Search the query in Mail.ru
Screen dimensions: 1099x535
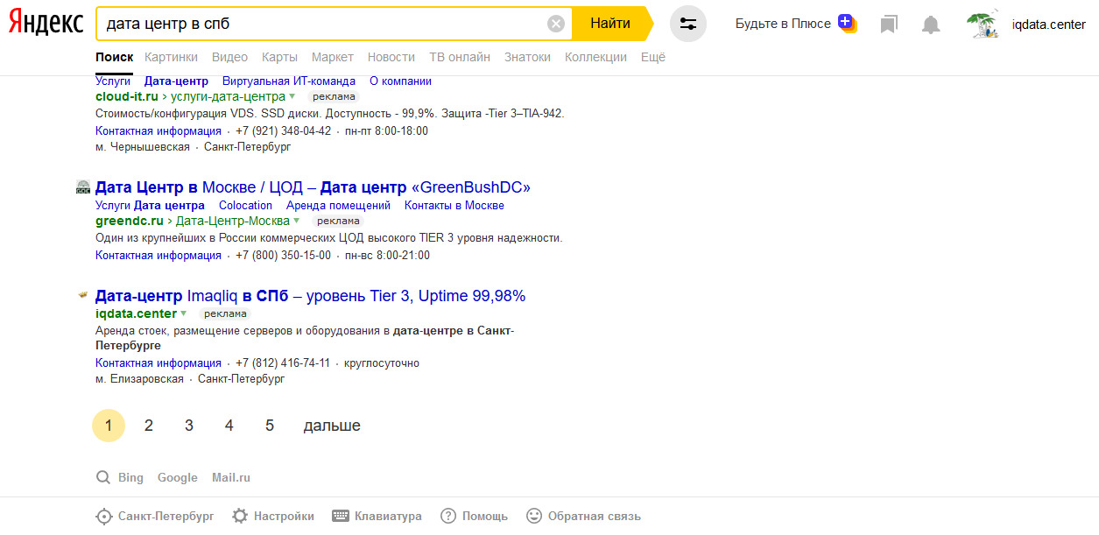tap(231, 478)
